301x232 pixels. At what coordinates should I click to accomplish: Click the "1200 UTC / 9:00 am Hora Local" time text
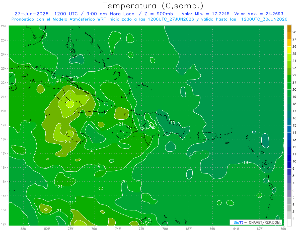pyautogui.click(x=95, y=14)
